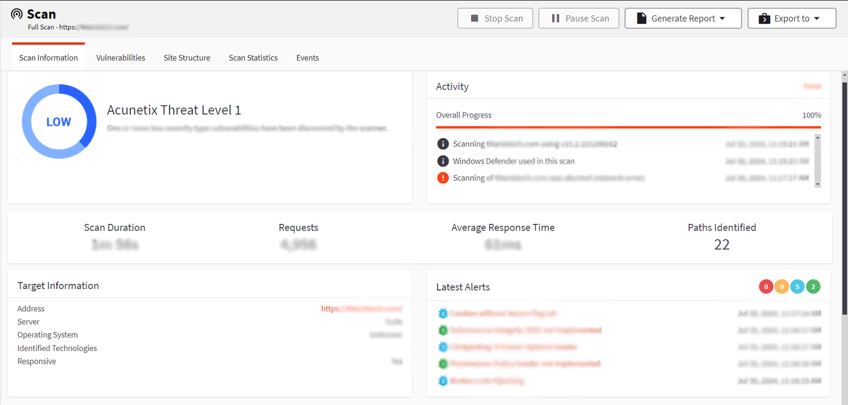Open the fifth latest alert link
The height and width of the screenshot is (405, 848).
click(487, 381)
